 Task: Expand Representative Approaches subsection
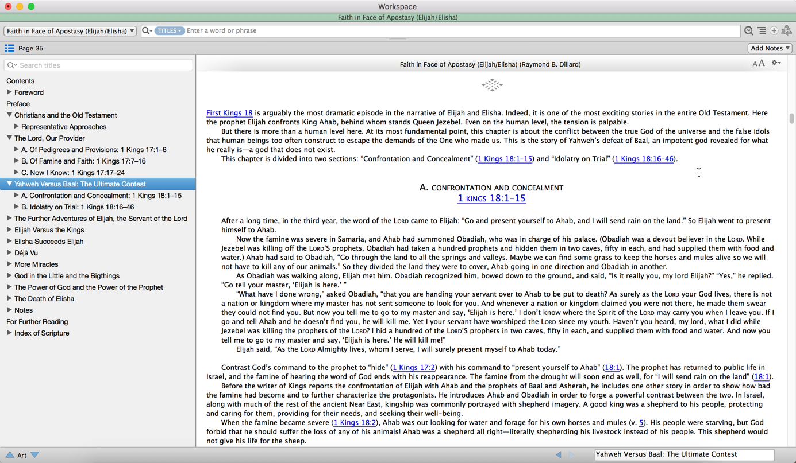16,126
